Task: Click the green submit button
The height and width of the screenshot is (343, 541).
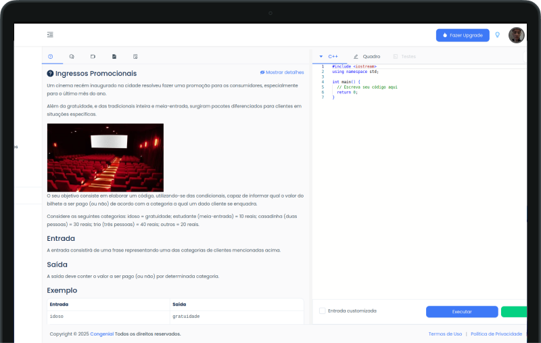Action: pyautogui.click(x=514, y=311)
